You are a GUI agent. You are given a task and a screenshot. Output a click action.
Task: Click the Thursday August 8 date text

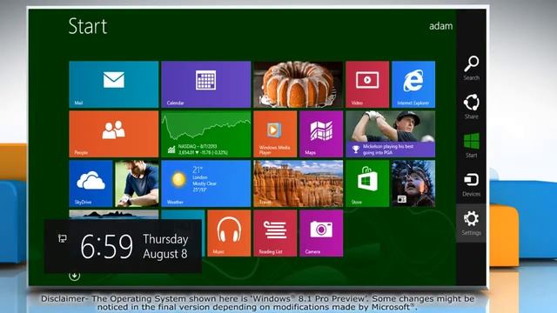(165, 246)
